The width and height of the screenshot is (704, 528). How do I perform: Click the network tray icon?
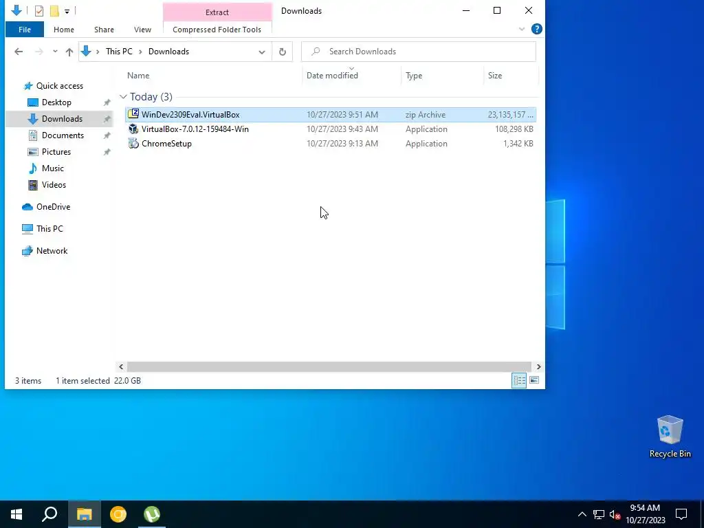click(x=599, y=514)
